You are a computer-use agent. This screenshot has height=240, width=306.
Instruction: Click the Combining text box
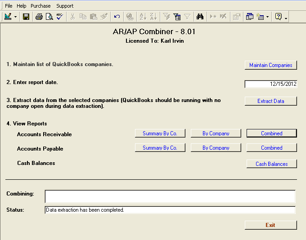coord(170,196)
